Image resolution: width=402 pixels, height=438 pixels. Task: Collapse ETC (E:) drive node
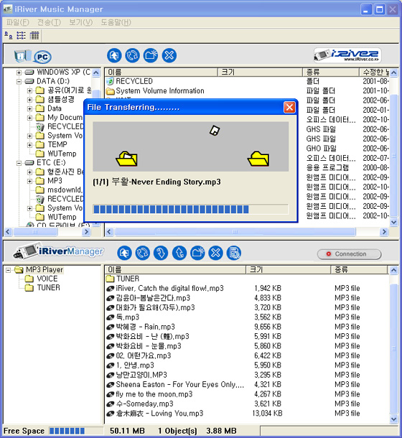coord(19,163)
